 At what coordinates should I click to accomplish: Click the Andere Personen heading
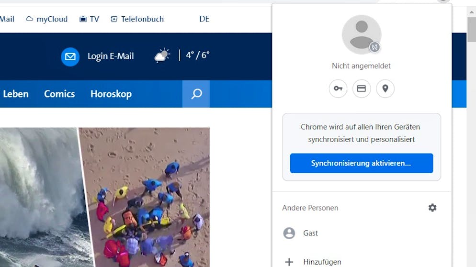click(310, 208)
